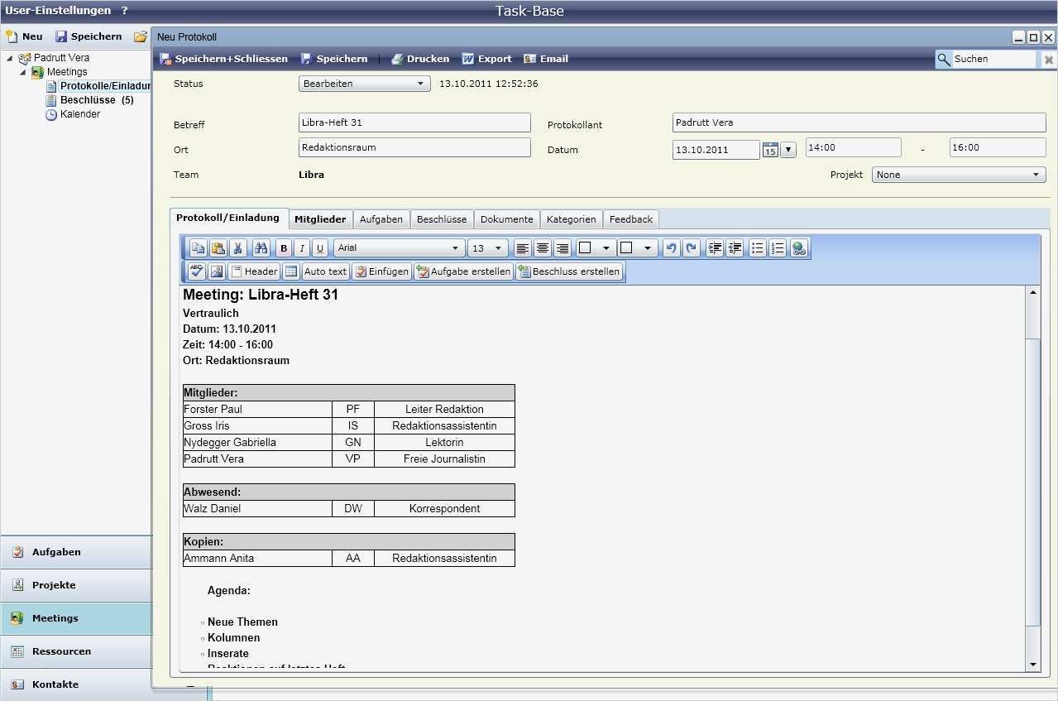Click Speichern in the protocol toolbar

click(334, 59)
